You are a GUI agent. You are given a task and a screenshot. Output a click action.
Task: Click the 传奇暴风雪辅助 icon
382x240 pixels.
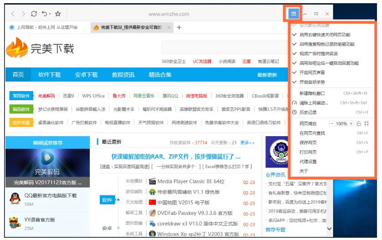pyautogui.click(x=152, y=192)
